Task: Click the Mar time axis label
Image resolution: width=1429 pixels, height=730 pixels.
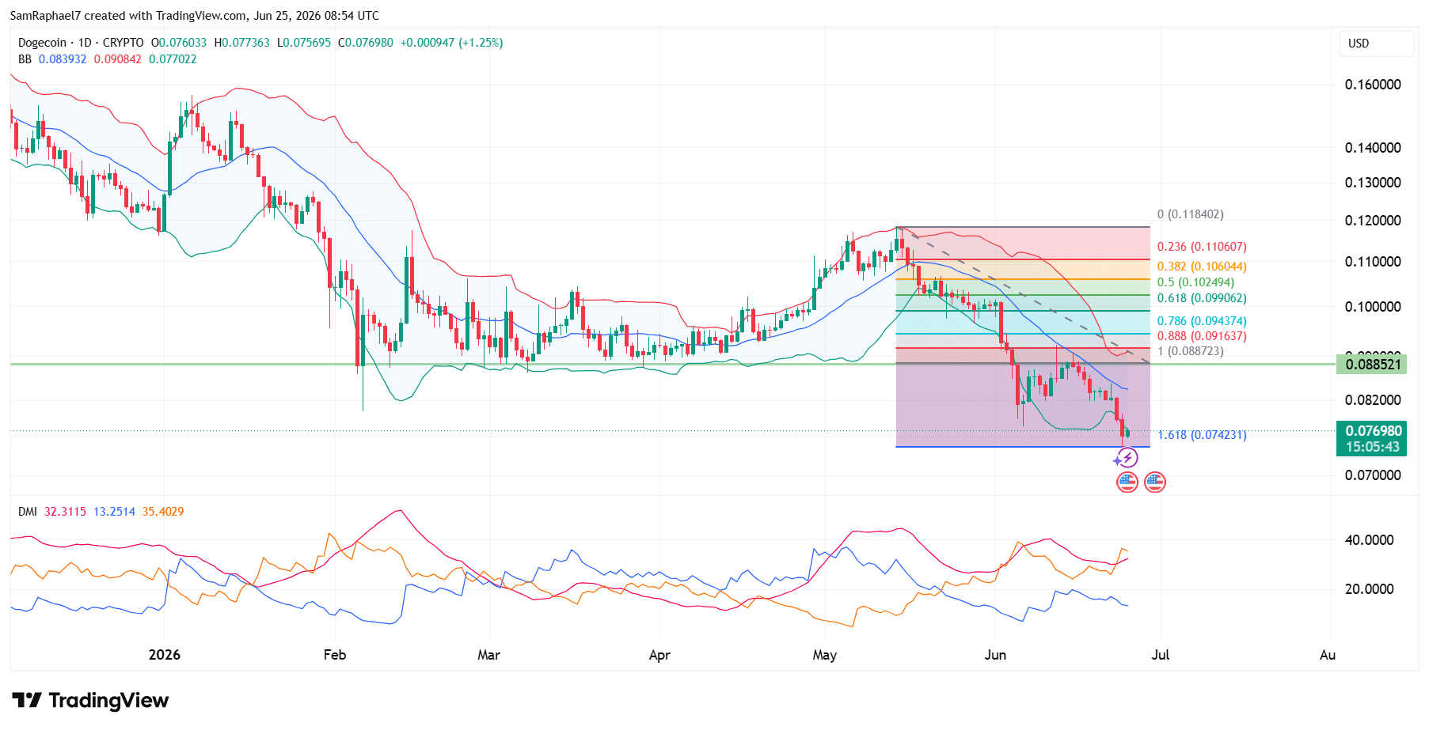Action: 488,655
